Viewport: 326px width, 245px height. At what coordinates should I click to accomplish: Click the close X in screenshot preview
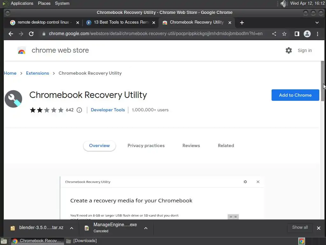[x=258, y=182]
